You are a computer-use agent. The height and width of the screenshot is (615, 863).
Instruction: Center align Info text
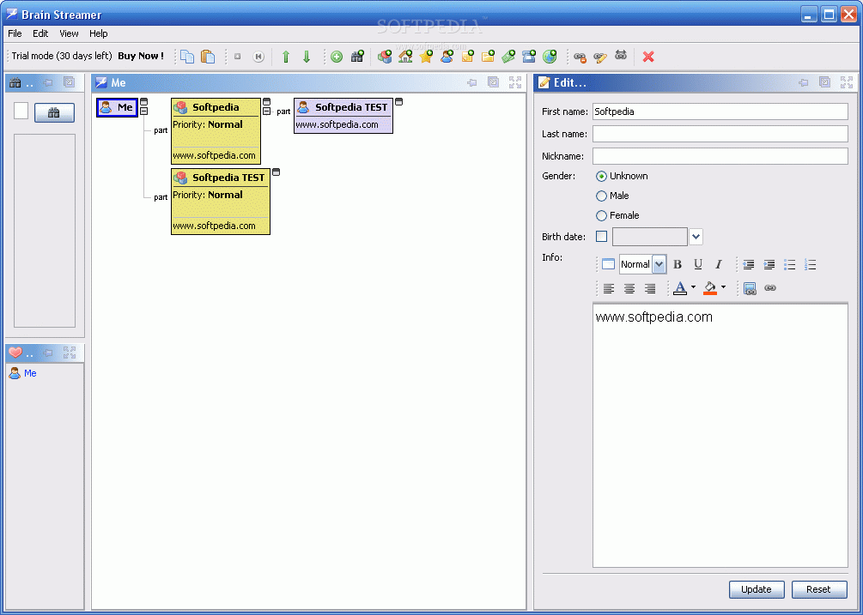[x=629, y=288]
